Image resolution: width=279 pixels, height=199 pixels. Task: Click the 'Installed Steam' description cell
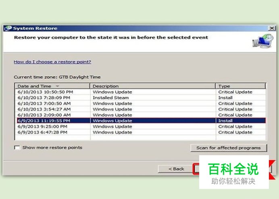pos(111,98)
